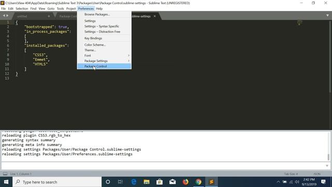Open the tab list dropdown arrow
Viewport: 332px width, 187px height.
point(327,16)
